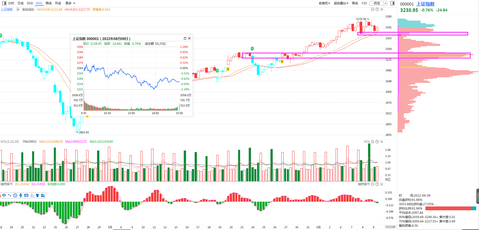
Task: Switch to 分时 intraday chart
Action: [x=11, y=3]
